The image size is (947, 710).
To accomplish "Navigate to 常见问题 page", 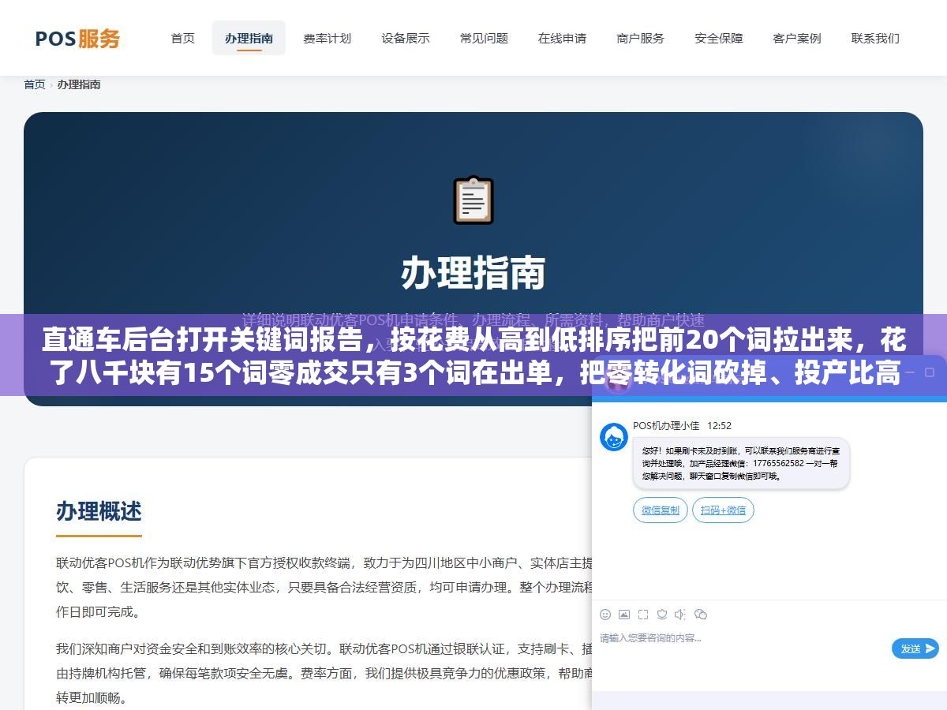I will [x=484, y=38].
